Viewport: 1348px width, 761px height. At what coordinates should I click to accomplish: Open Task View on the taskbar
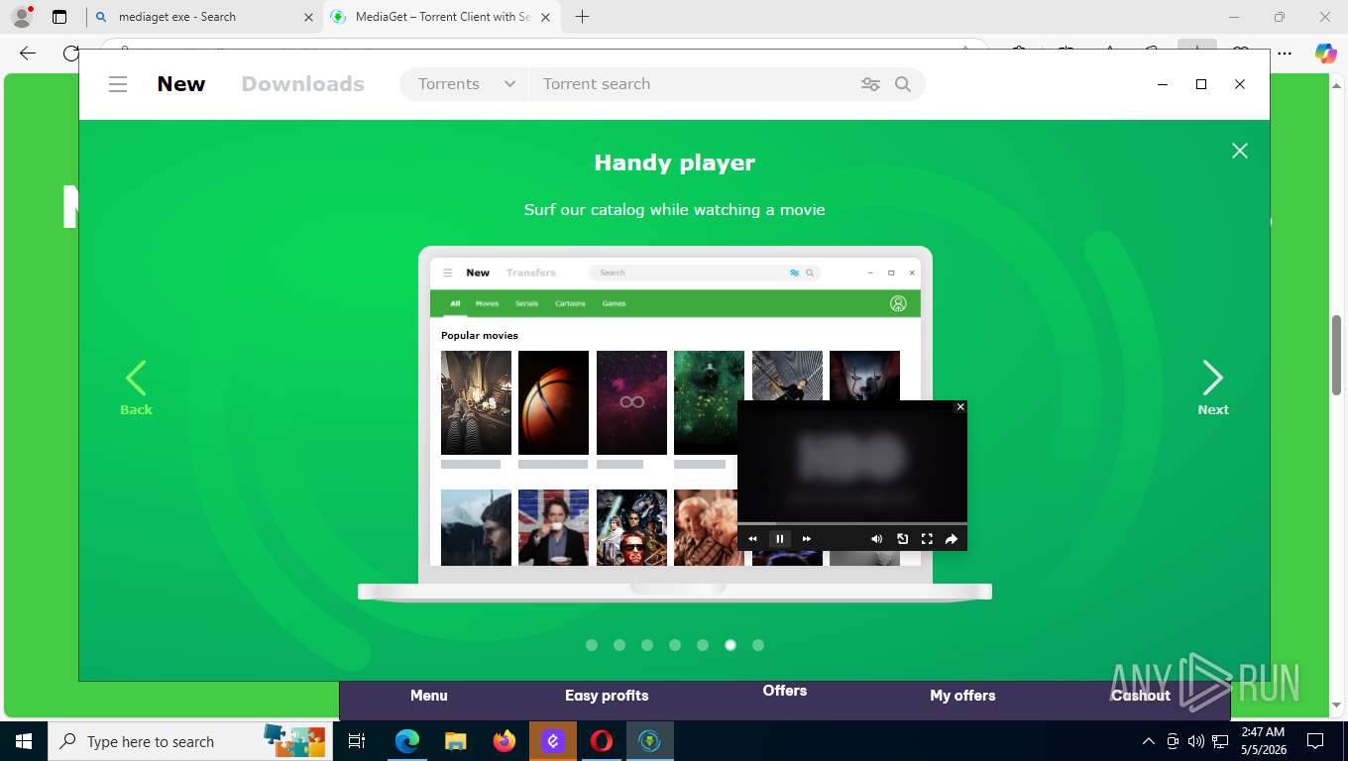tap(358, 741)
